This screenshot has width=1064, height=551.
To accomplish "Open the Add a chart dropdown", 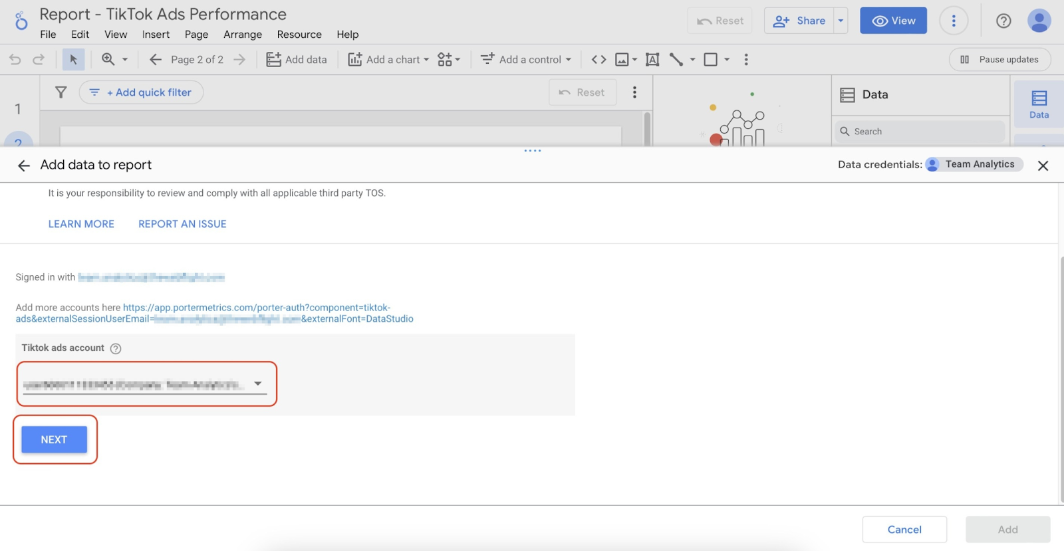I will 388,59.
